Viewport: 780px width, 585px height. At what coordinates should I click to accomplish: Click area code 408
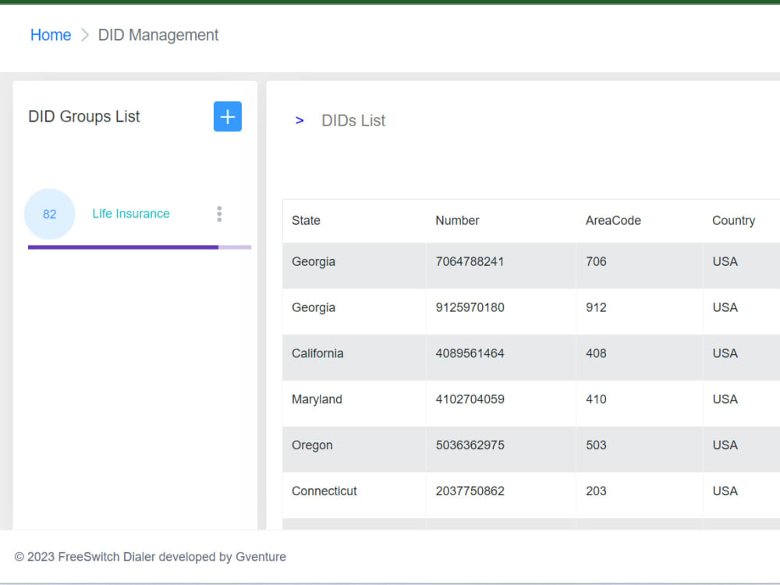click(596, 353)
